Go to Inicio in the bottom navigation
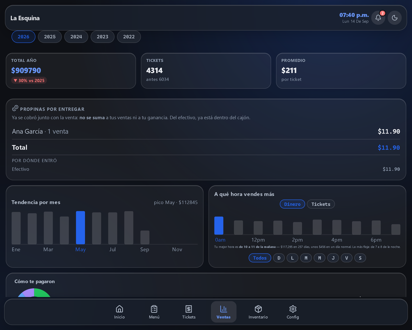The height and width of the screenshot is (330, 412). (x=119, y=312)
